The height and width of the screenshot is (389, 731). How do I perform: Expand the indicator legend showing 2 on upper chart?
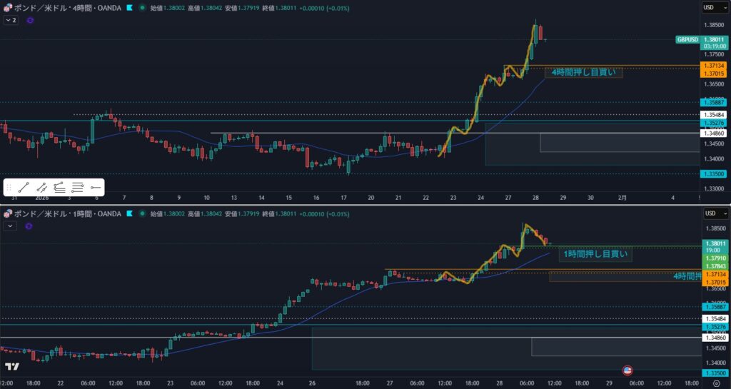point(11,21)
